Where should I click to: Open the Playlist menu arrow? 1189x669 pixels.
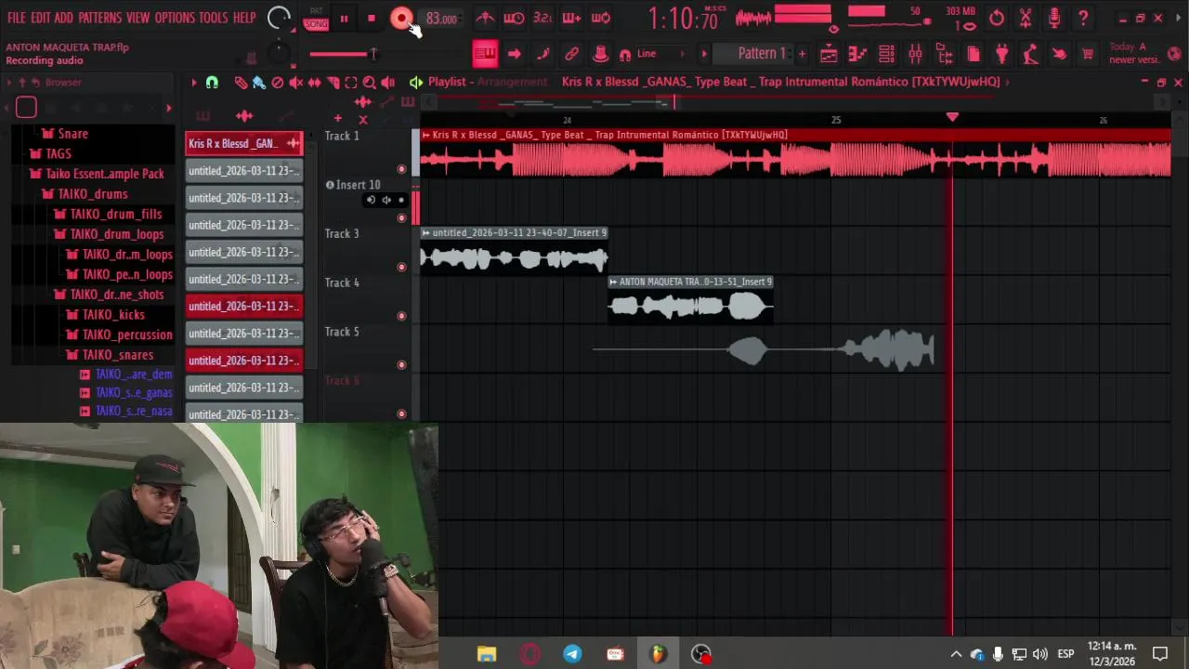pyautogui.click(x=193, y=83)
